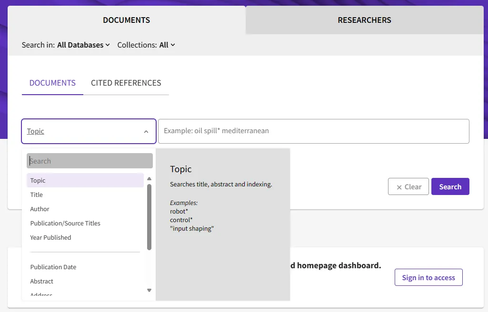Collapse the Topic field selector dropdown

(x=89, y=131)
